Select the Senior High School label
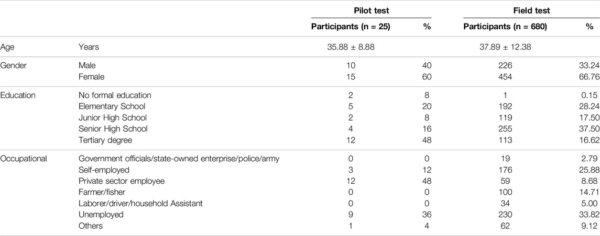Viewport: 600px width, 236px height. (113, 129)
